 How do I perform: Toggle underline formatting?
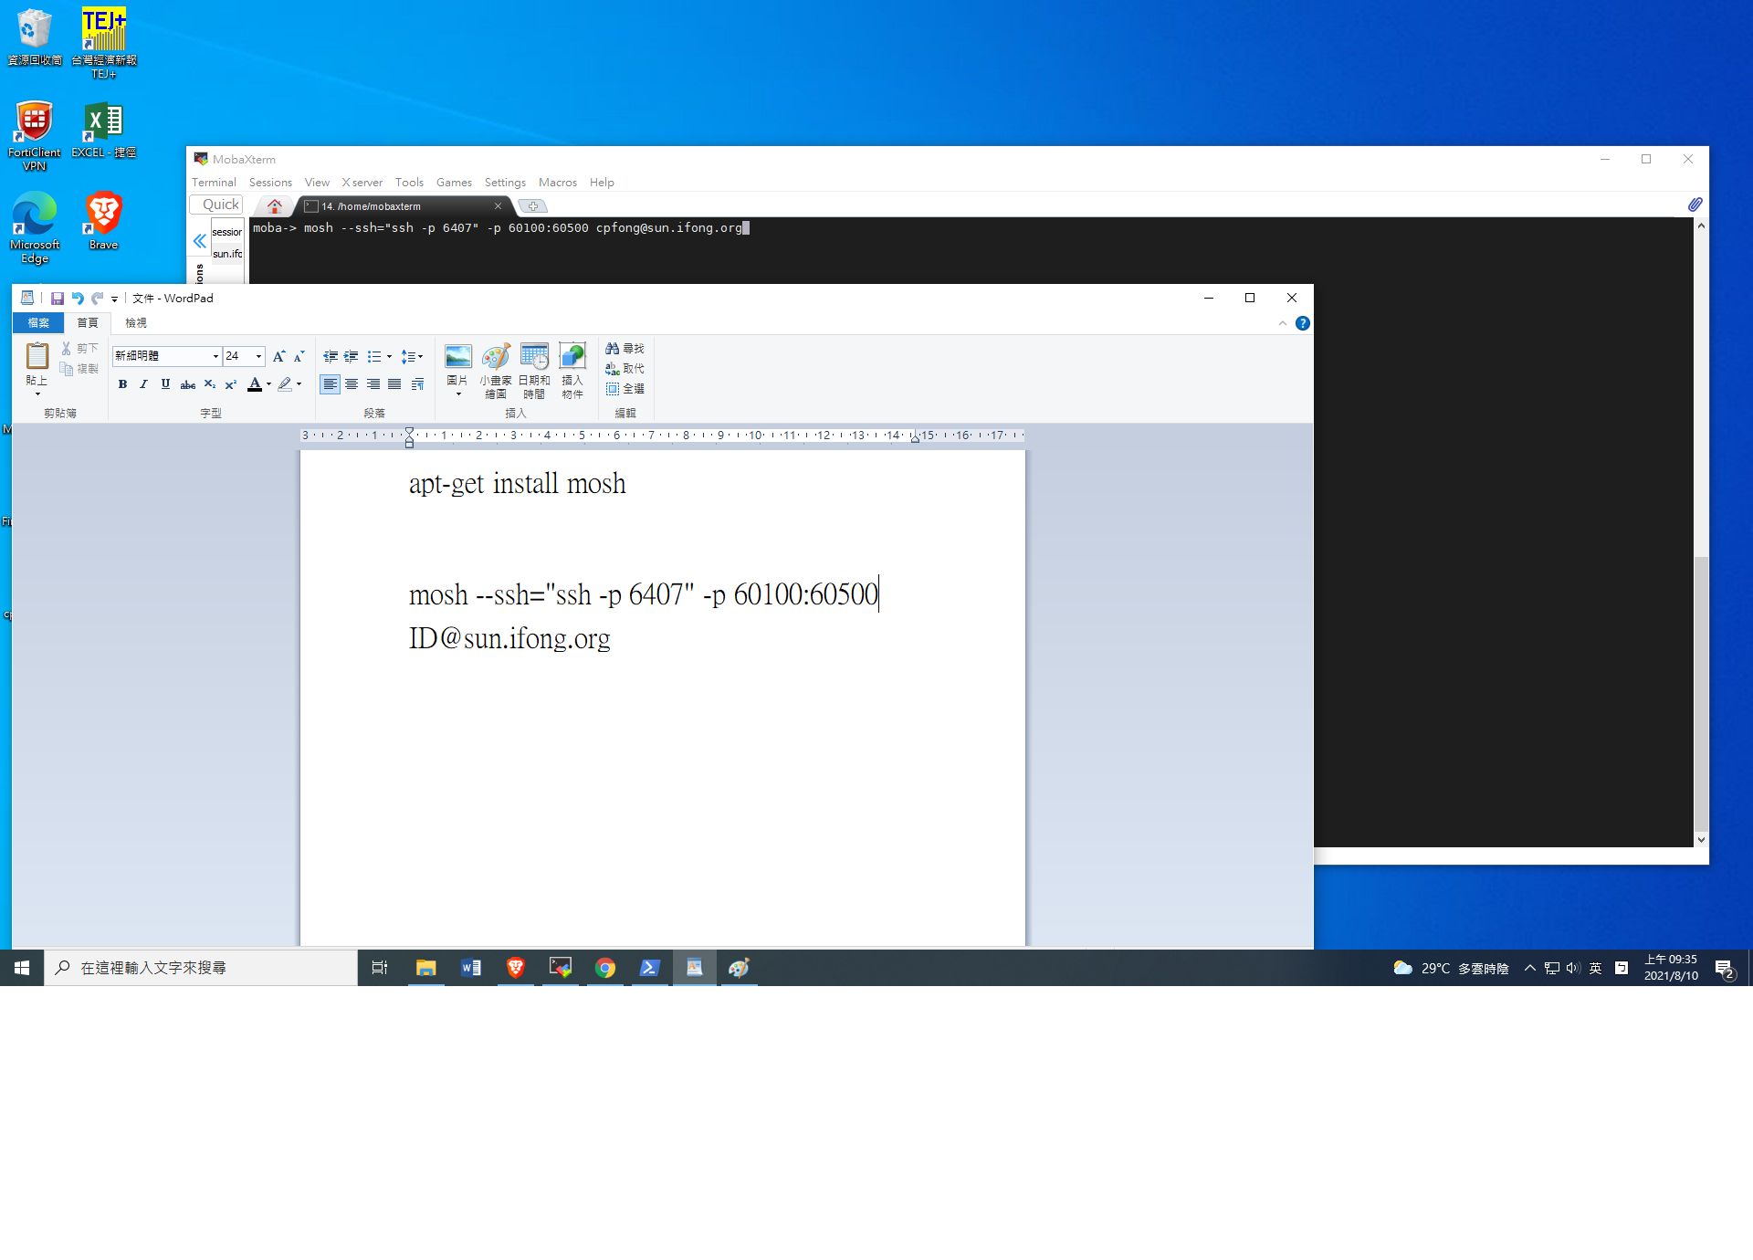(165, 384)
